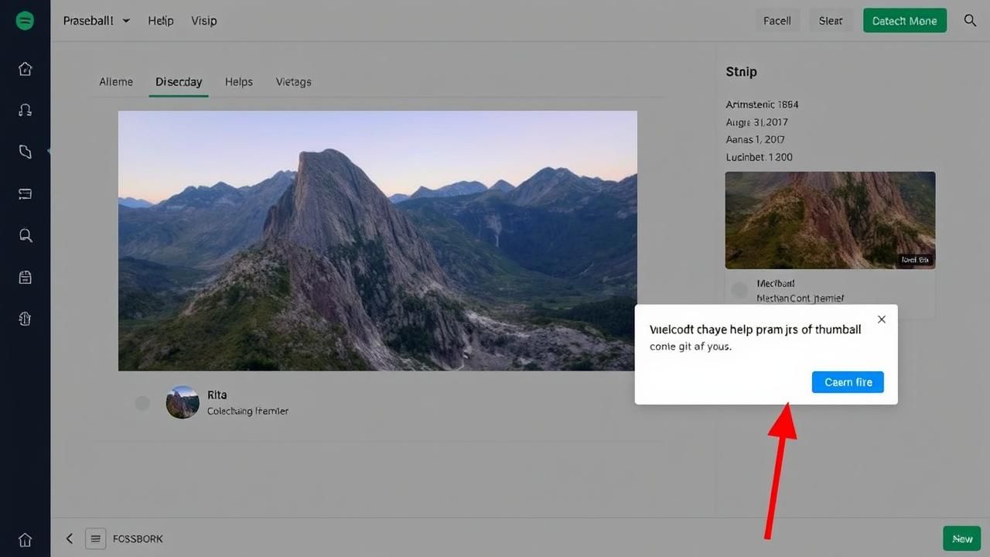Go to home at sidebar bottom
The height and width of the screenshot is (557, 990).
tap(25, 539)
